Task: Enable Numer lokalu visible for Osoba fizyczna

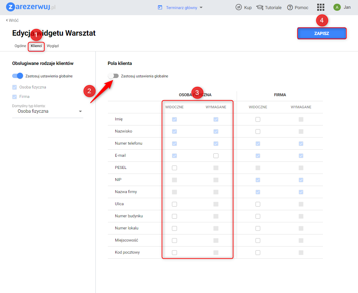Action: coord(174,228)
